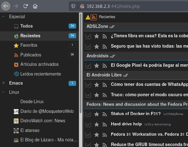Star the 'El Google Pixel 4a' article
188x147 pixels.
click(97, 66)
